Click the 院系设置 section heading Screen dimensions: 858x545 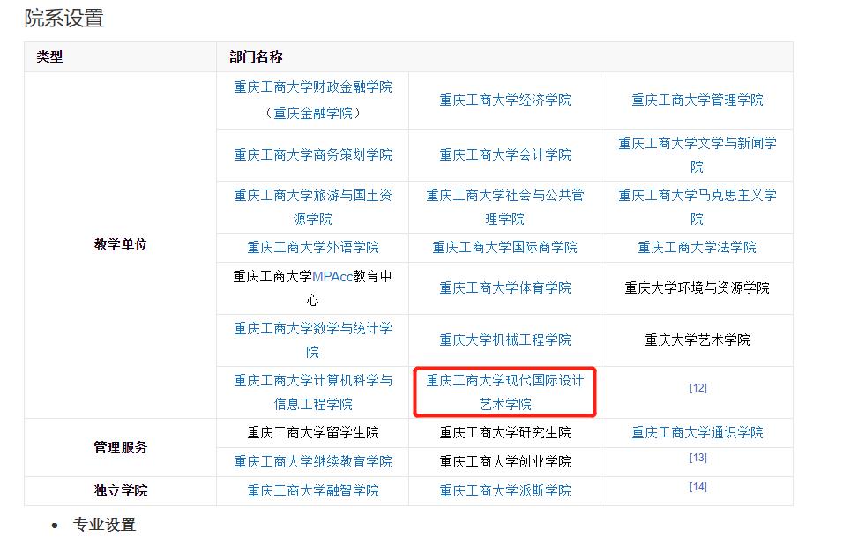64,18
